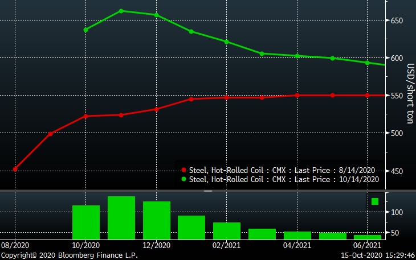
Task: Click the USD/short ton axis title
Action: (410, 95)
